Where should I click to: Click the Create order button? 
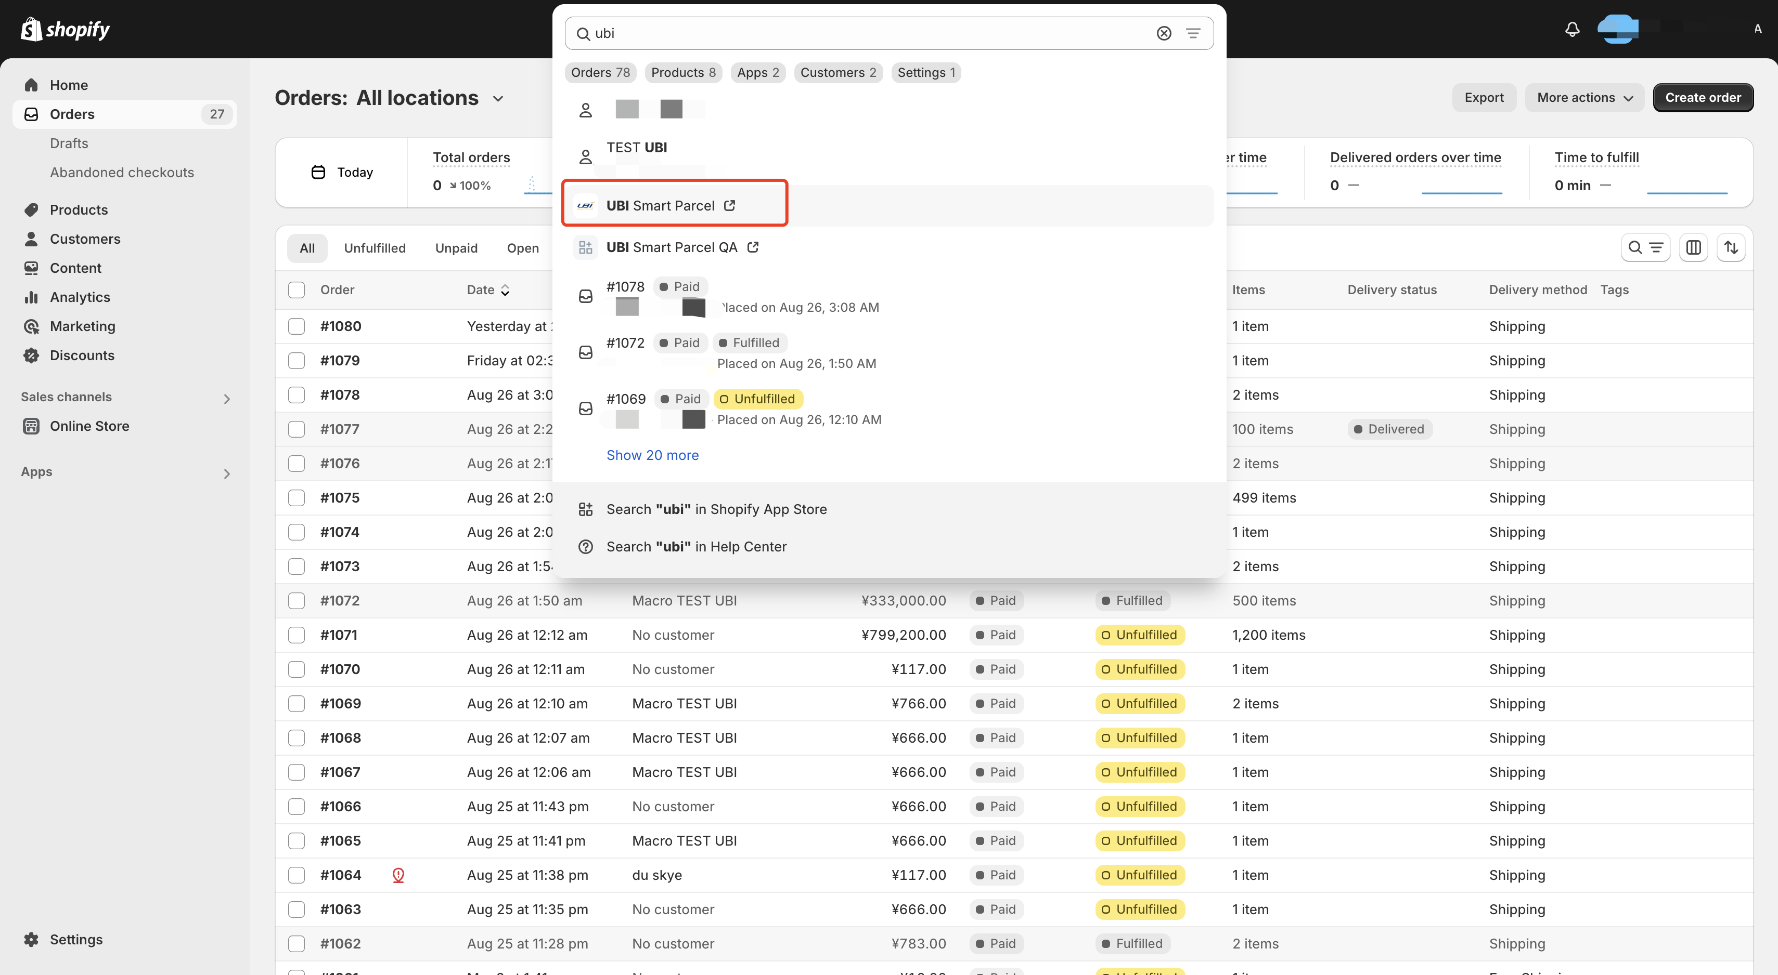[x=1703, y=97]
